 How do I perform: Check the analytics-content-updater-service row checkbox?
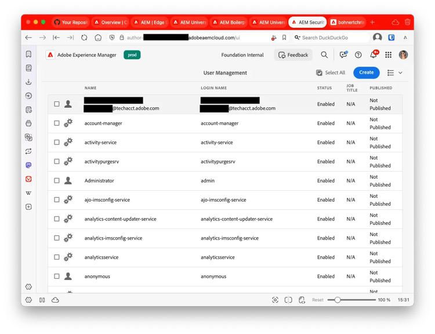click(x=57, y=219)
